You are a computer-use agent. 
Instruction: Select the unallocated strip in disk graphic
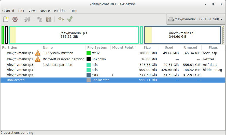pos(223,35)
